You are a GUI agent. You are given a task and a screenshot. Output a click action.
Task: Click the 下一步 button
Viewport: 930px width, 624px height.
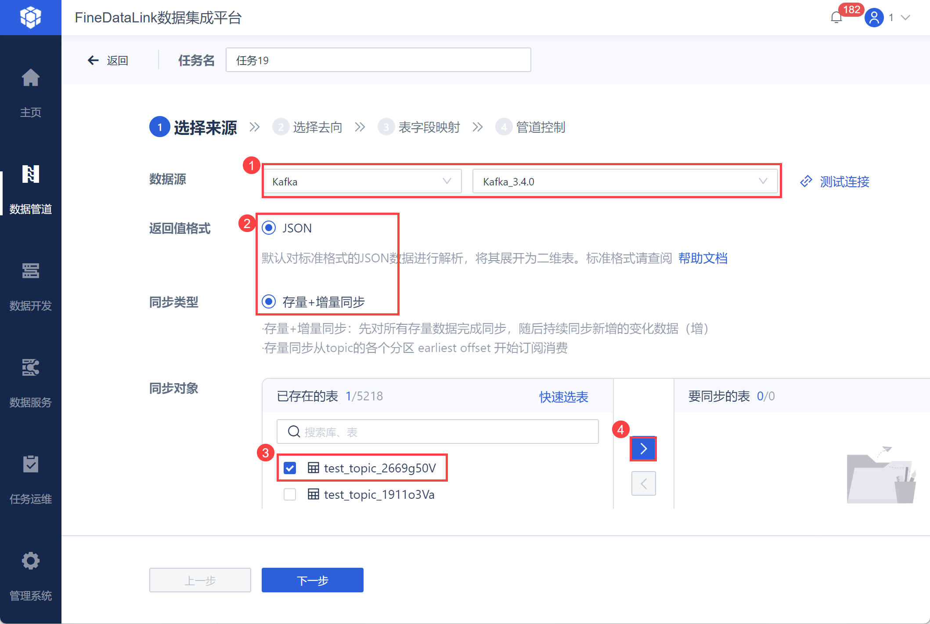click(x=312, y=580)
